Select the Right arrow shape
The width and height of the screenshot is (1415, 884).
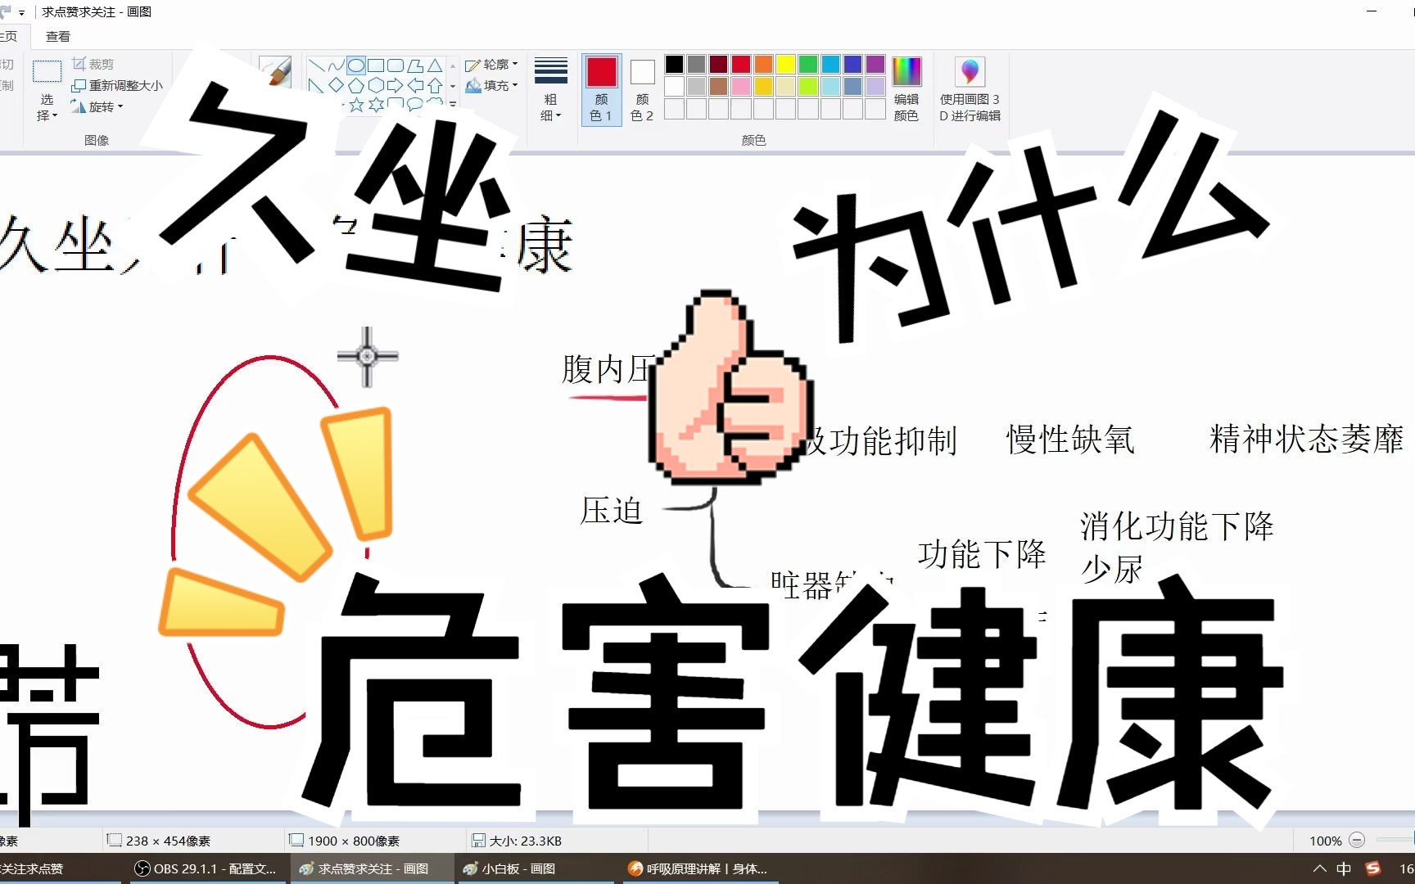coord(395,85)
